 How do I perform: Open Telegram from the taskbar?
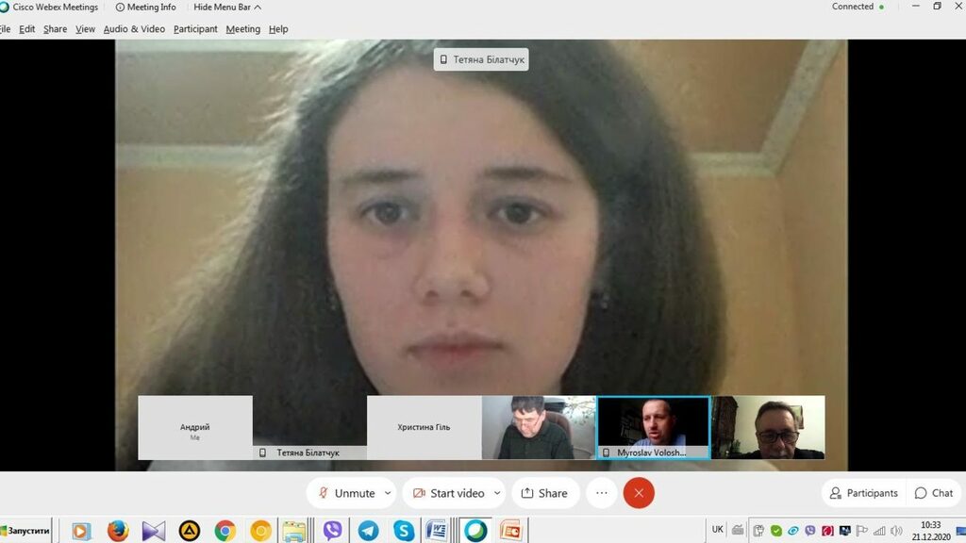click(368, 531)
